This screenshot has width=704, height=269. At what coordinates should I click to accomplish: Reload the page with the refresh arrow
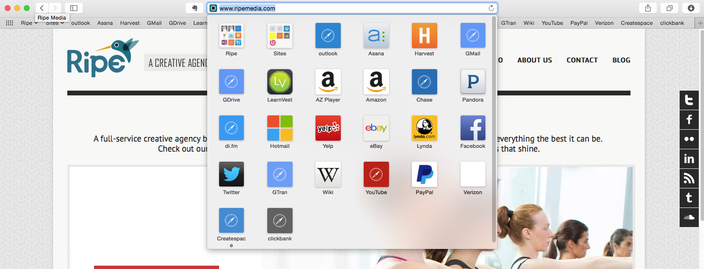tap(491, 8)
